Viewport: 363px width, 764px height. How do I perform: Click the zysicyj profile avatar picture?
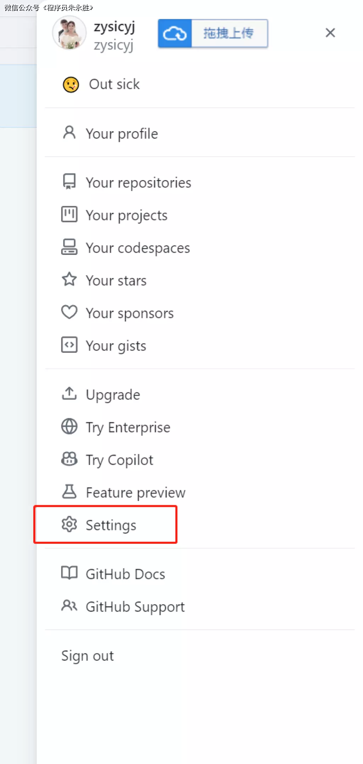[x=69, y=33]
